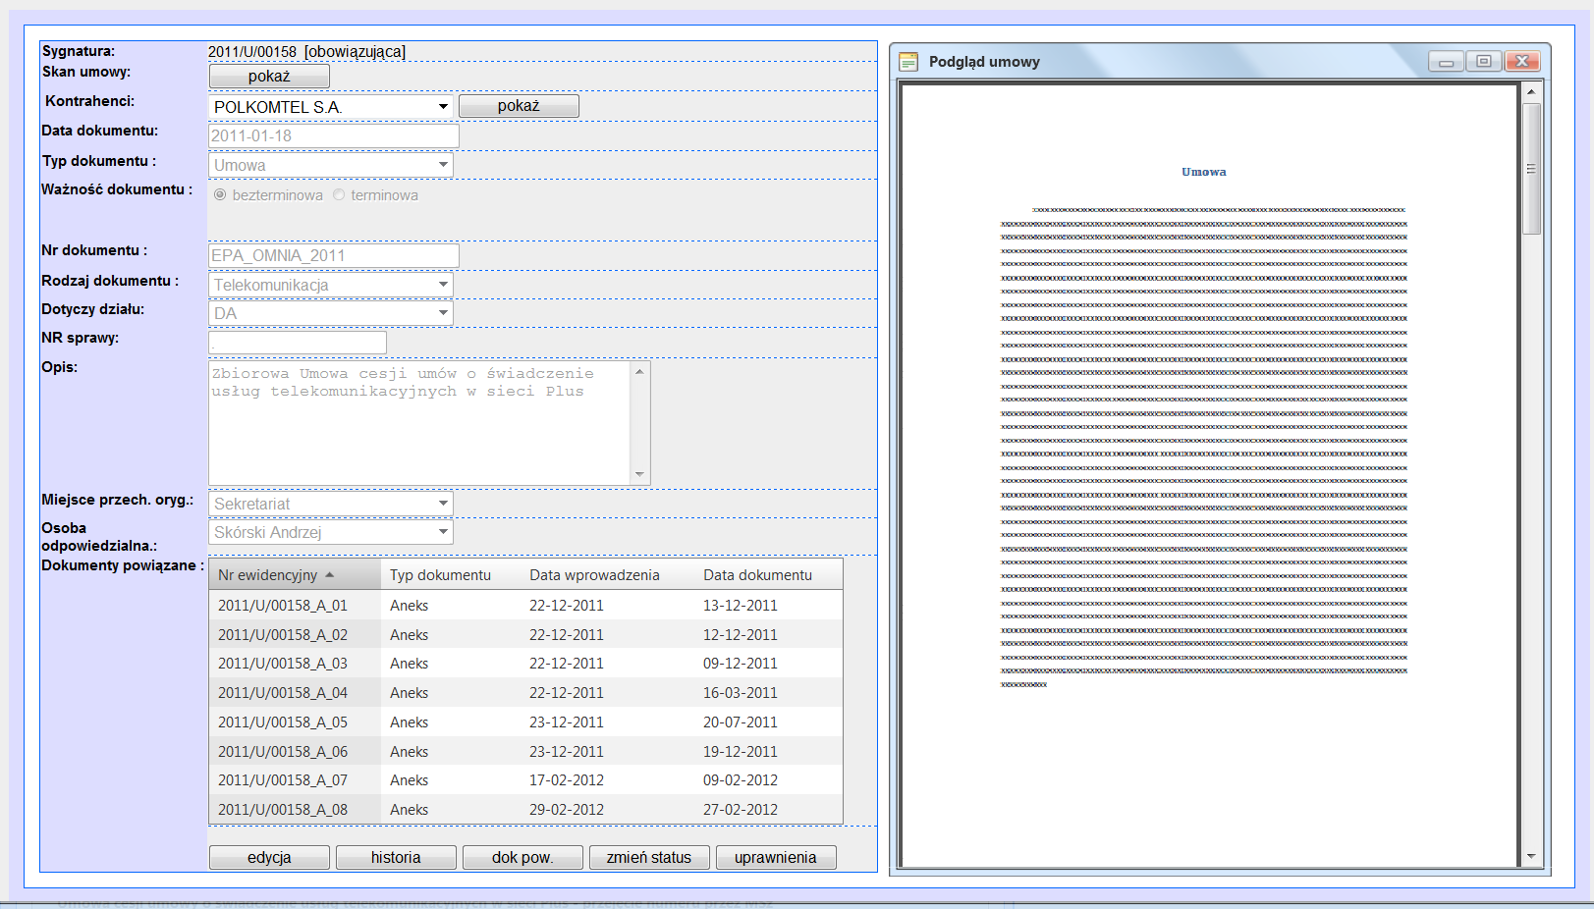Click date 29-02-2012 in Data wprowadzenia column
Image resolution: width=1594 pixels, height=909 pixels.
pyautogui.click(x=567, y=810)
